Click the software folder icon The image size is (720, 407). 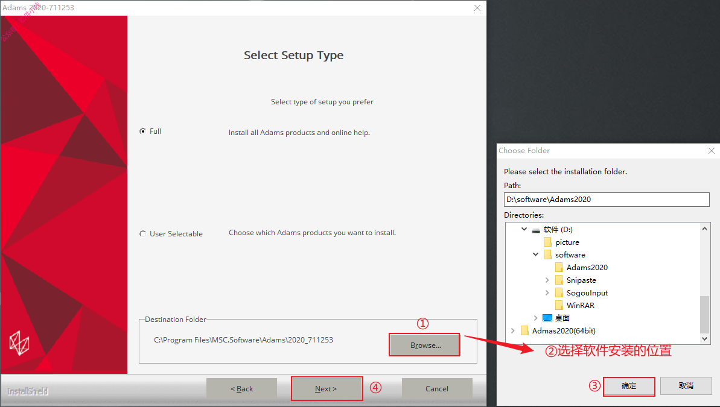coord(547,254)
